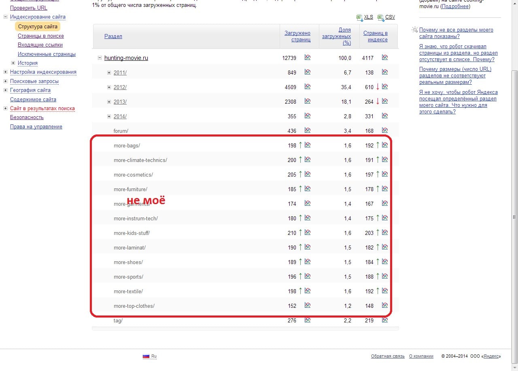Open loaded-pages chart icon for more-furniture/ row

(x=308, y=189)
